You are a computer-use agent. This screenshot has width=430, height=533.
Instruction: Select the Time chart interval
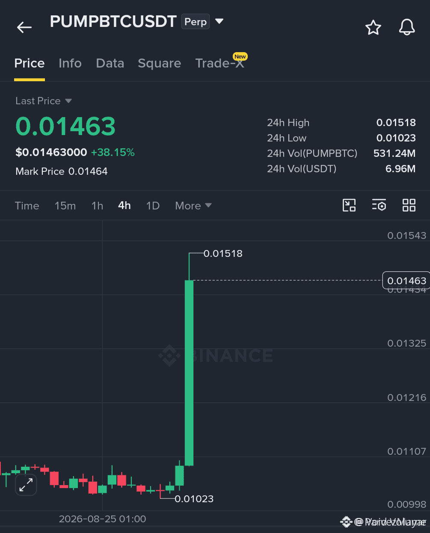[27, 206]
